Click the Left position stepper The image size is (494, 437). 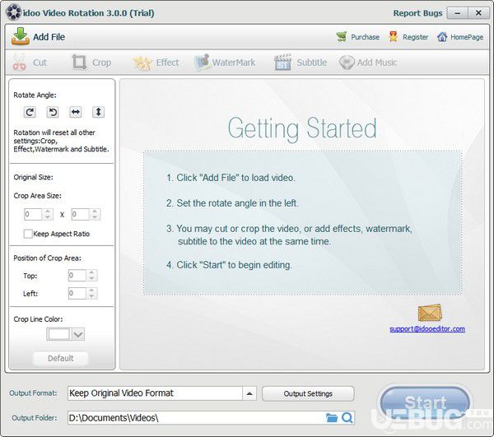91,293
